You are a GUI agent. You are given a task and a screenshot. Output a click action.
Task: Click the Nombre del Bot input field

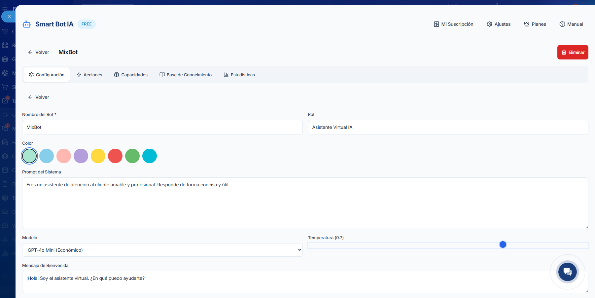tap(162, 127)
